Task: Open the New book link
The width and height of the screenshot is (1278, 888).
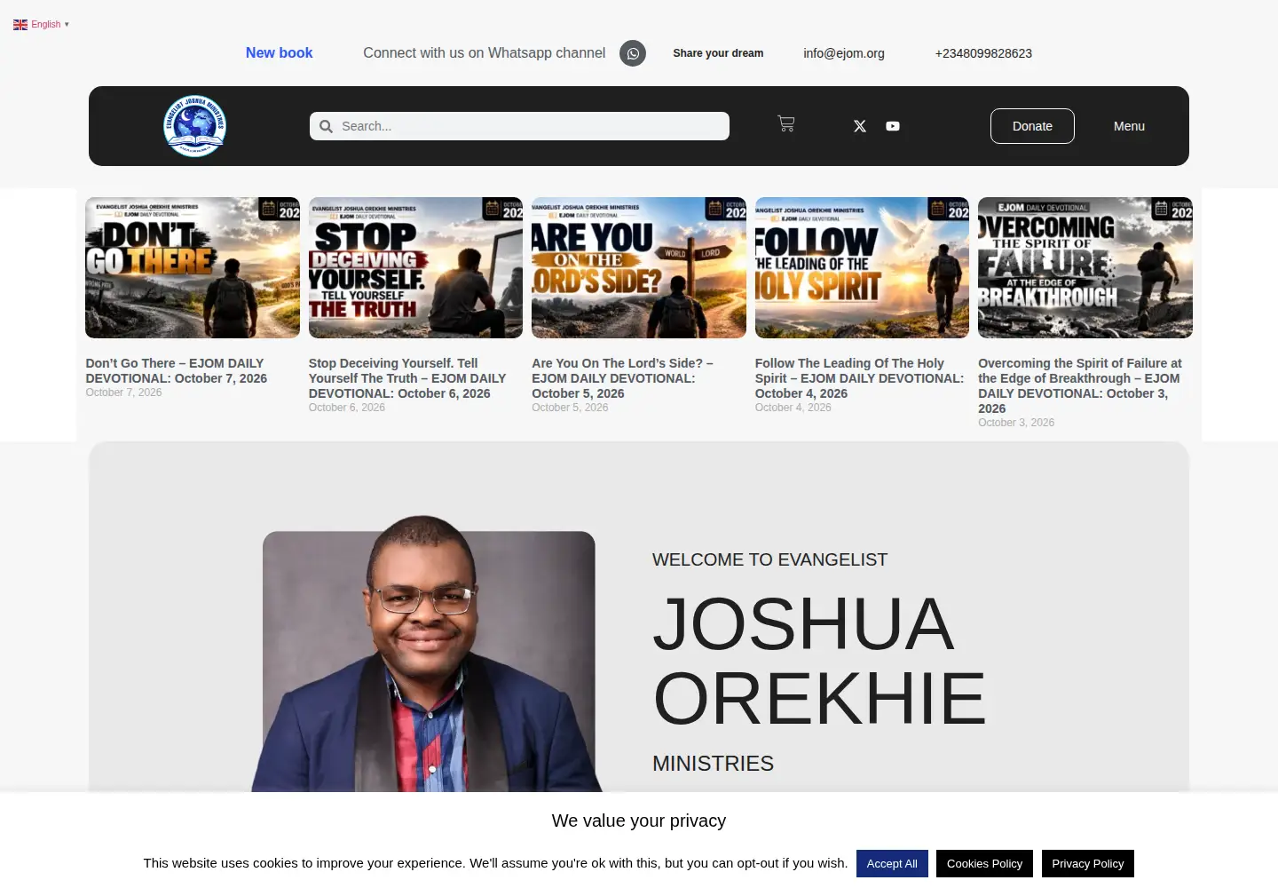Action: point(280,53)
